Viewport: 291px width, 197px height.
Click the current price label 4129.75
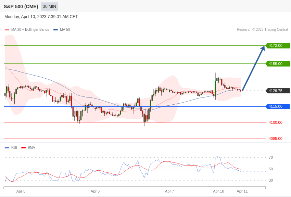tap(278, 91)
